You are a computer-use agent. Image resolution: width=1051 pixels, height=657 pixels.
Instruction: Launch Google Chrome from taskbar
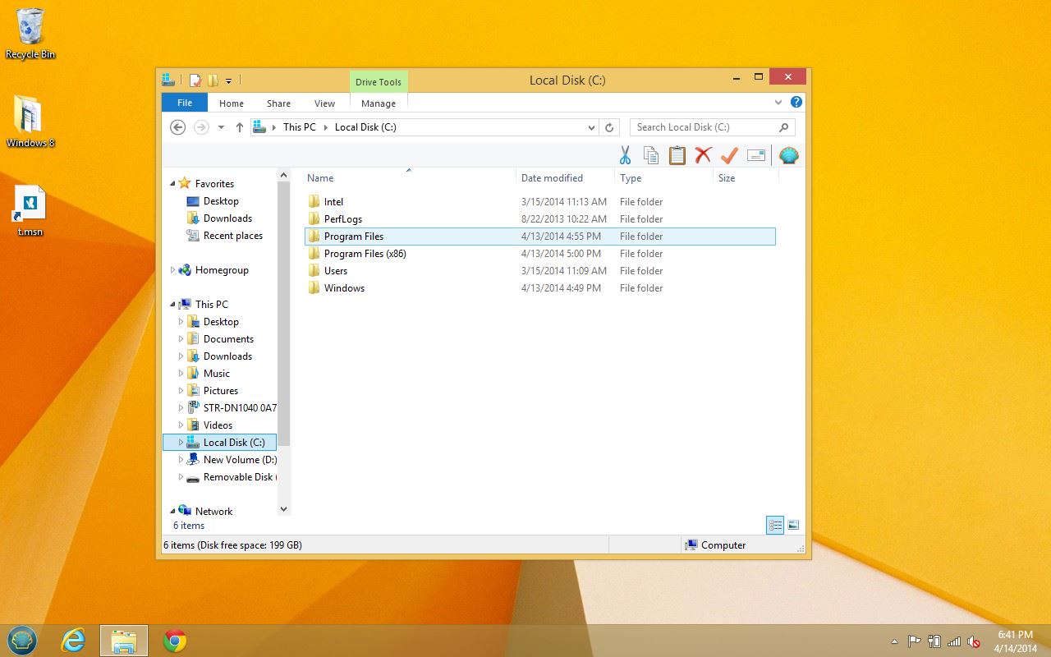175,641
